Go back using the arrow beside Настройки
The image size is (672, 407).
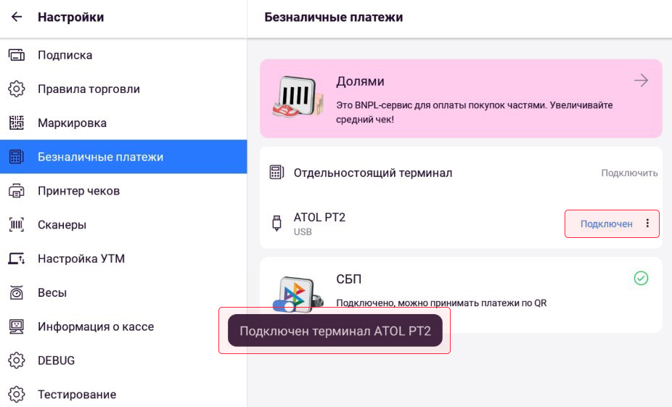(x=16, y=17)
